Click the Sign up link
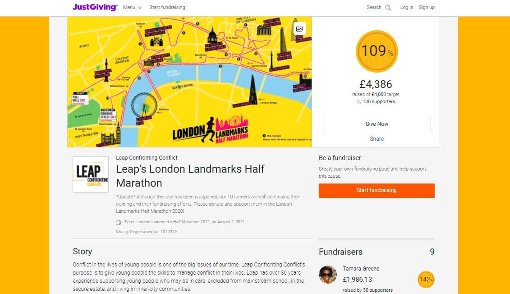 pos(427,7)
